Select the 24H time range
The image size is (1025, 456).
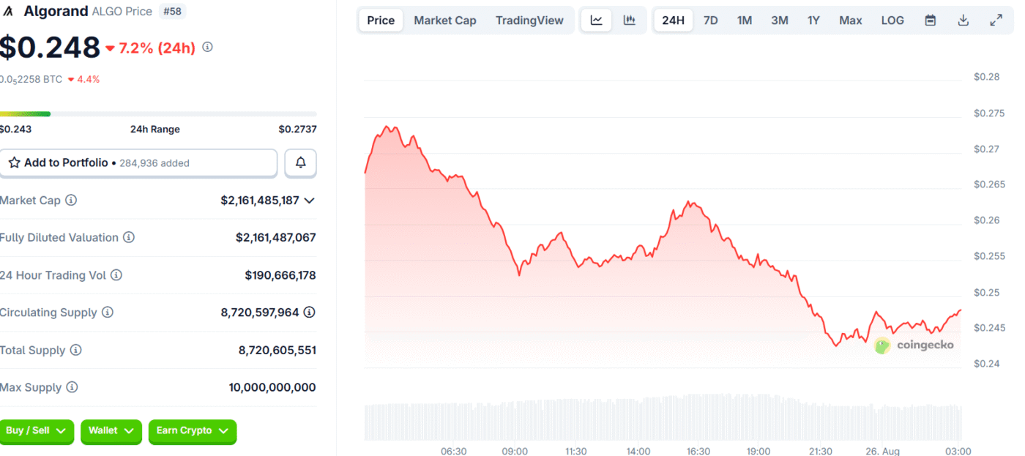[673, 20]
